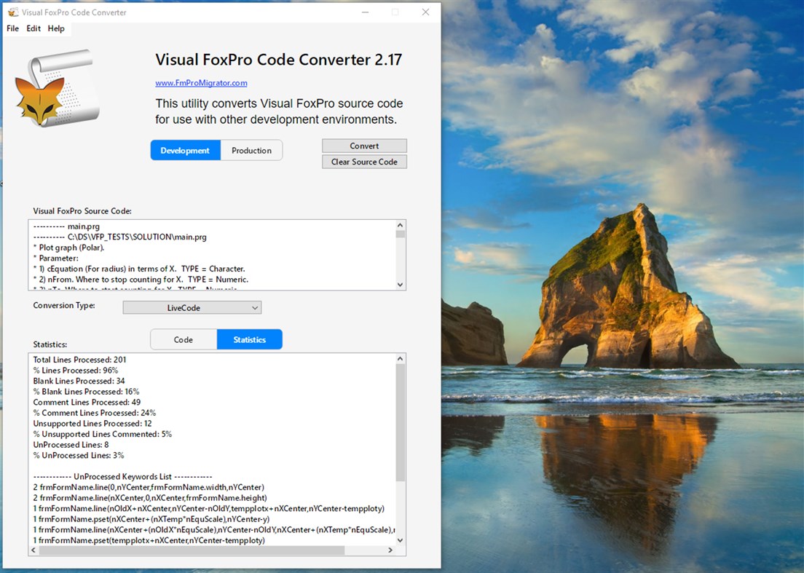
Task: Open the Edit menu
Action: 33,28
